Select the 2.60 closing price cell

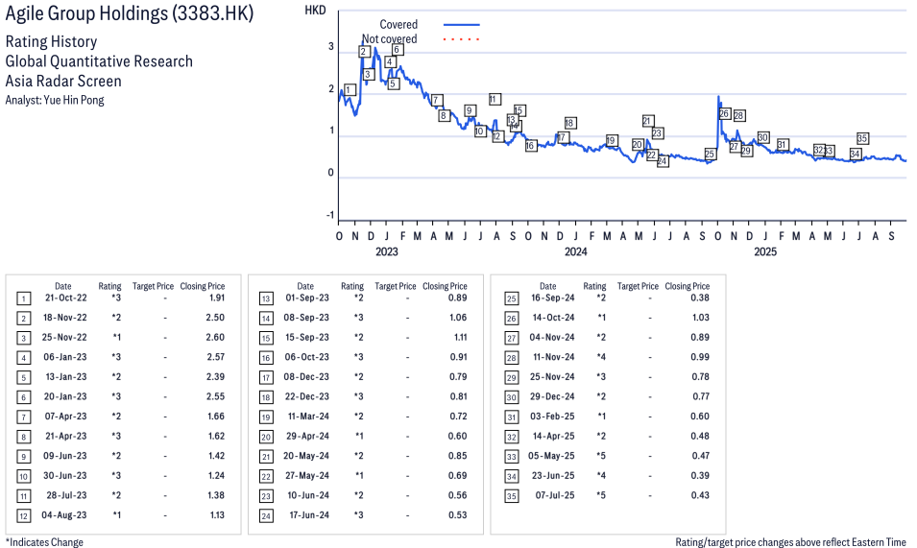click(x=214, y=338)
